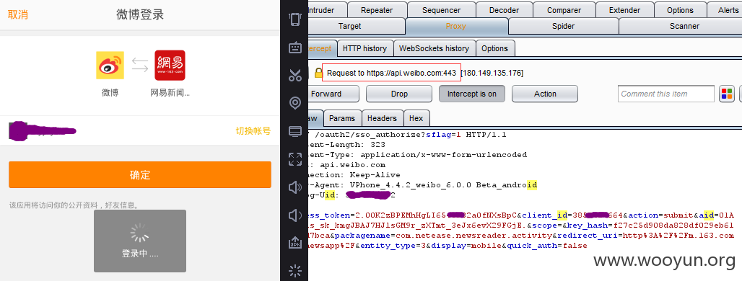Open the HTTP history sub-tab

[x=365, y=48]
